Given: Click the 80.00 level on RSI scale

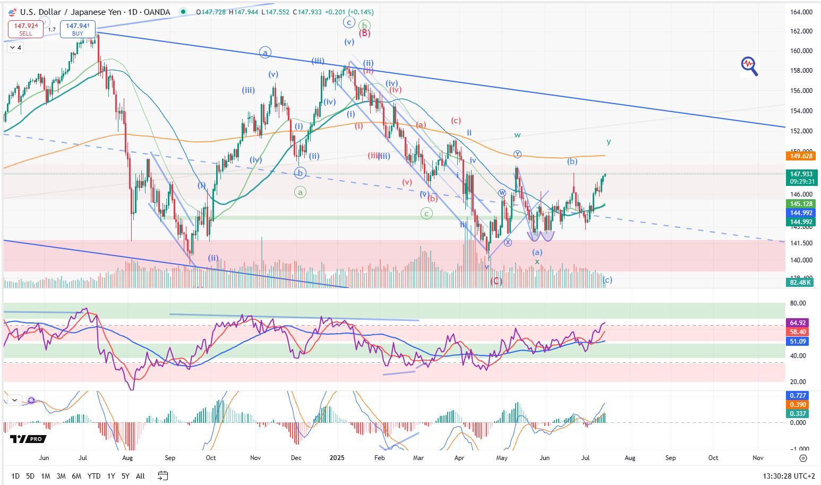Looking at the screenshot, I should pyautogui.click(x=798, y=303).
